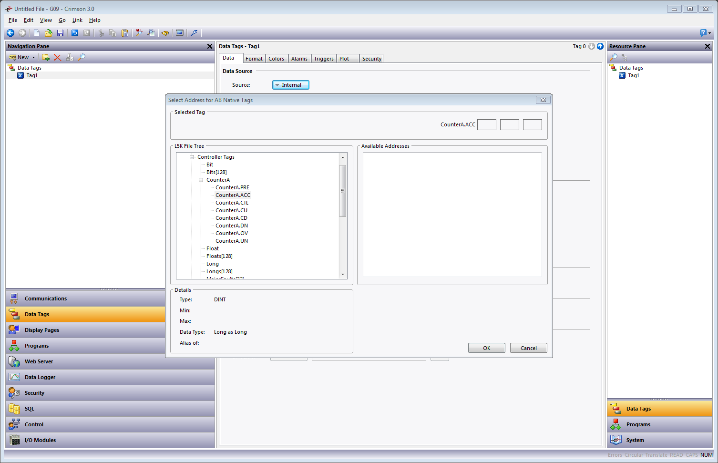Select Floats[128] in the L5K tree

(219, 256)
